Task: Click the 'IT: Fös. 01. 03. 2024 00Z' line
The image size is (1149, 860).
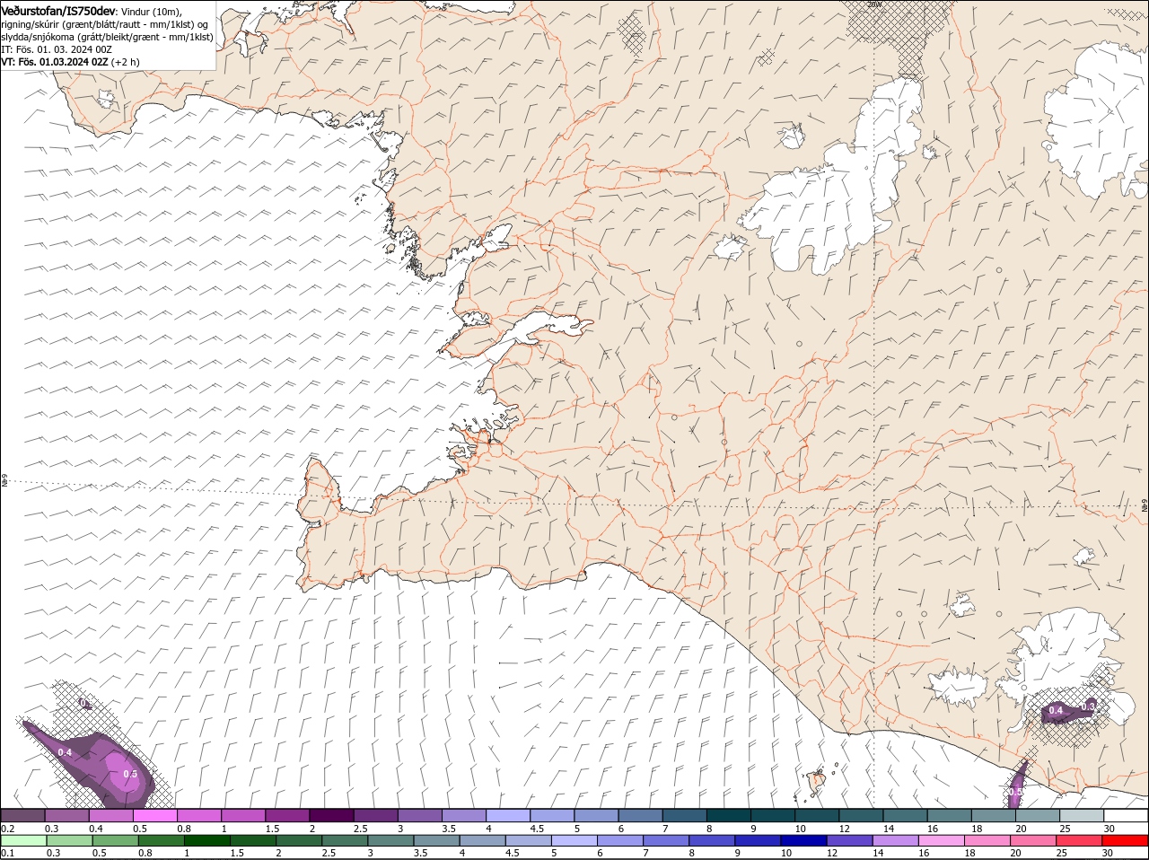Action: 56,49
